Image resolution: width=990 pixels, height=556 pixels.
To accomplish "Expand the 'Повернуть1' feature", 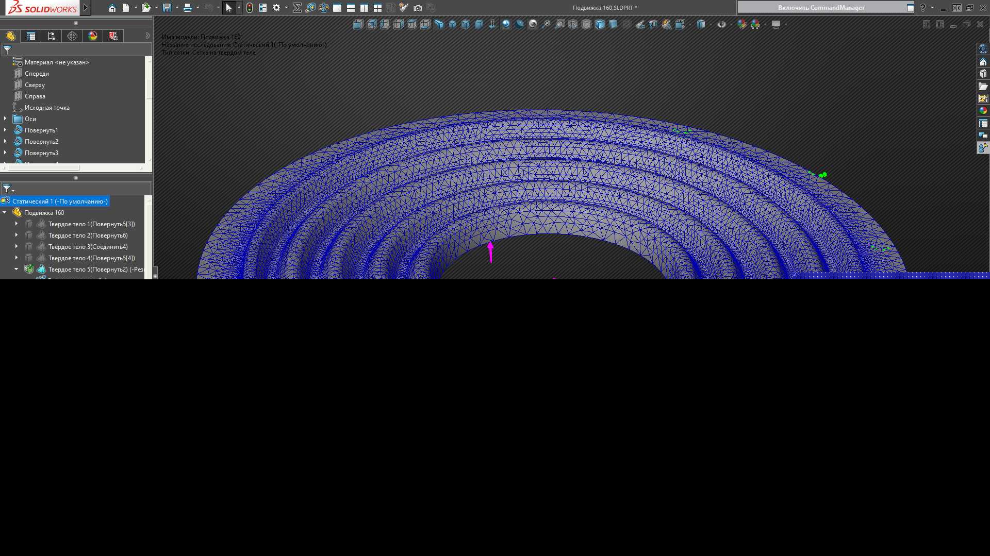I will pyautogui.click(x=5, y=130).
